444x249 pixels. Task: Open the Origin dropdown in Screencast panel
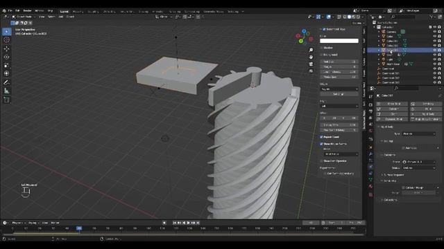coord(339,89)
